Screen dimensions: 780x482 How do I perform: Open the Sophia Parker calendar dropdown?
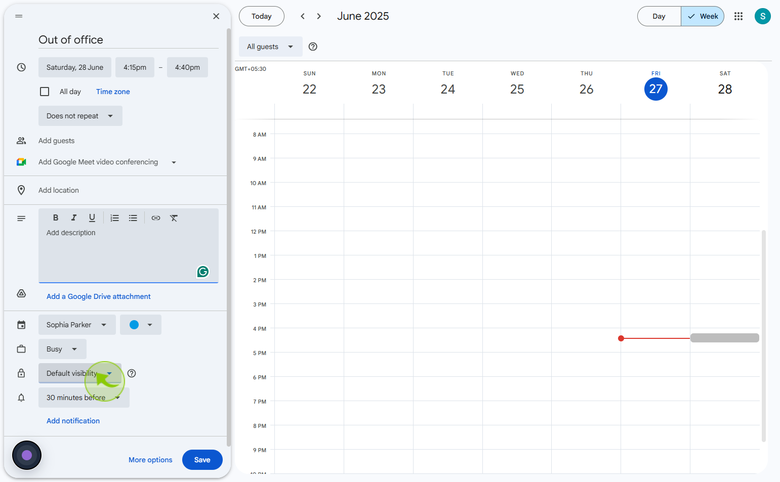[x=77, y=325]
